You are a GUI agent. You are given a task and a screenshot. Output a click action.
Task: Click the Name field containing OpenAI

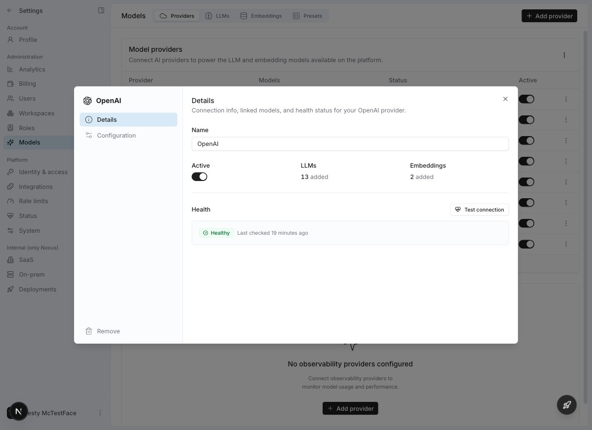tap(350, 144)
